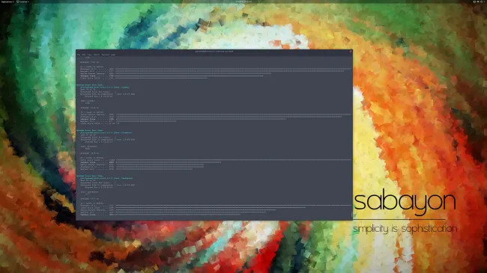Image resolution: width=487 pixels, height=273 pixels.
Task: Close the terminal window
Action: click(x=351, y=52)
